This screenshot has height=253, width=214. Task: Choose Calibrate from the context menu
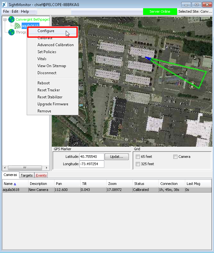[52, 38]
